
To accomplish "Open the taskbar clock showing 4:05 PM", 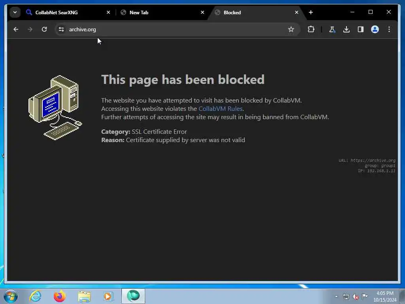I will click(x=385, y=296).
